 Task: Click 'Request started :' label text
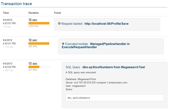click(x=73, y=24)
